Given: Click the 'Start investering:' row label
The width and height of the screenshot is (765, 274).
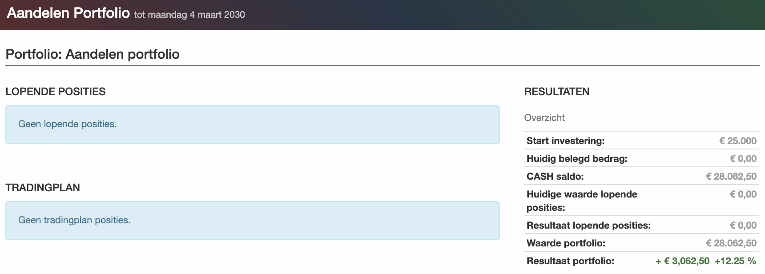Looking at the screenshot, I should [x=566, y=141].
